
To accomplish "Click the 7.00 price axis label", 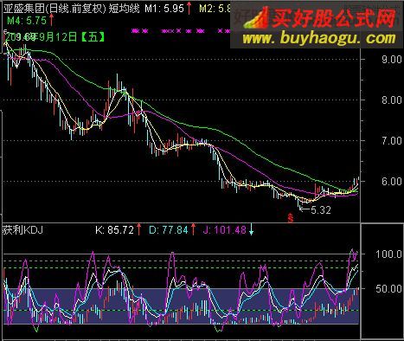I will tap(392, 141).
